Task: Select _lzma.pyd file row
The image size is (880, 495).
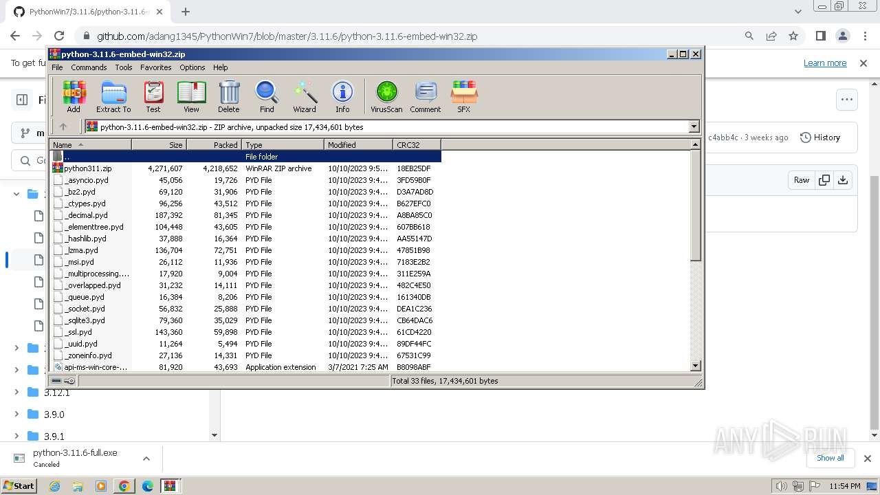Action: (245, 250)
